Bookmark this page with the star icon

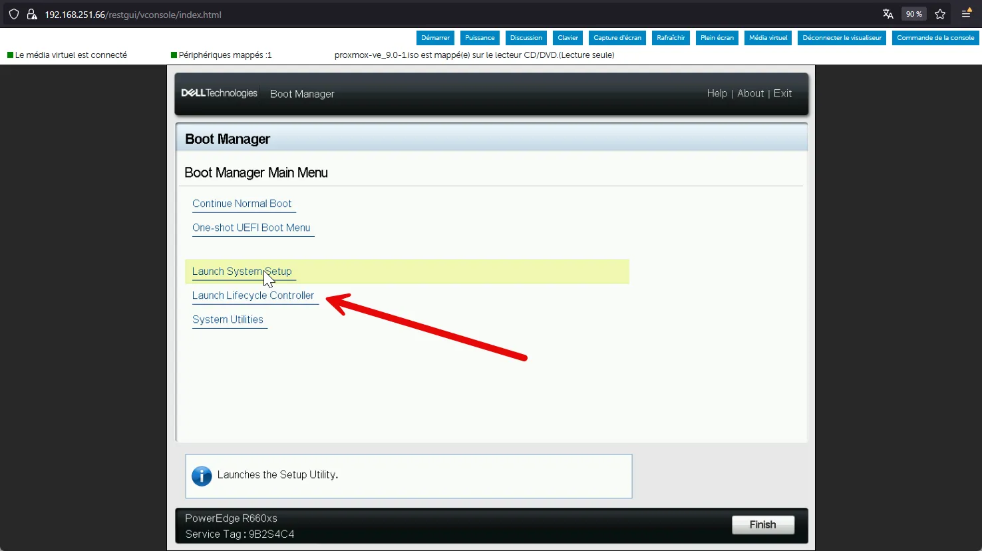click(940, 14)
